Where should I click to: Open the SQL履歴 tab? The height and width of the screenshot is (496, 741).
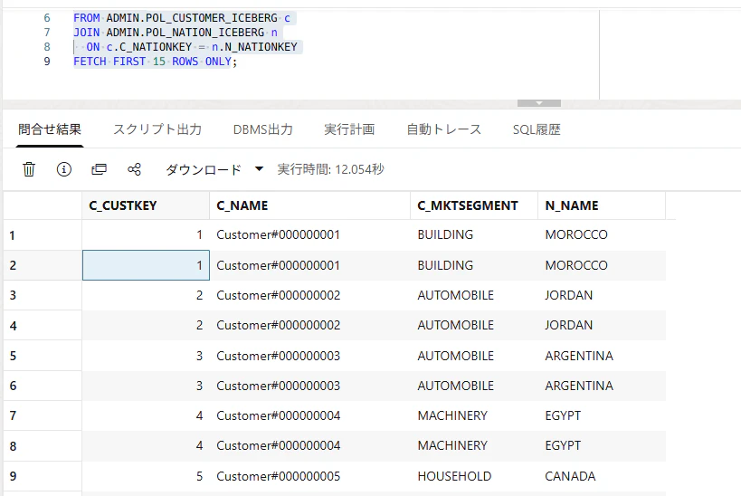[537, 129]
